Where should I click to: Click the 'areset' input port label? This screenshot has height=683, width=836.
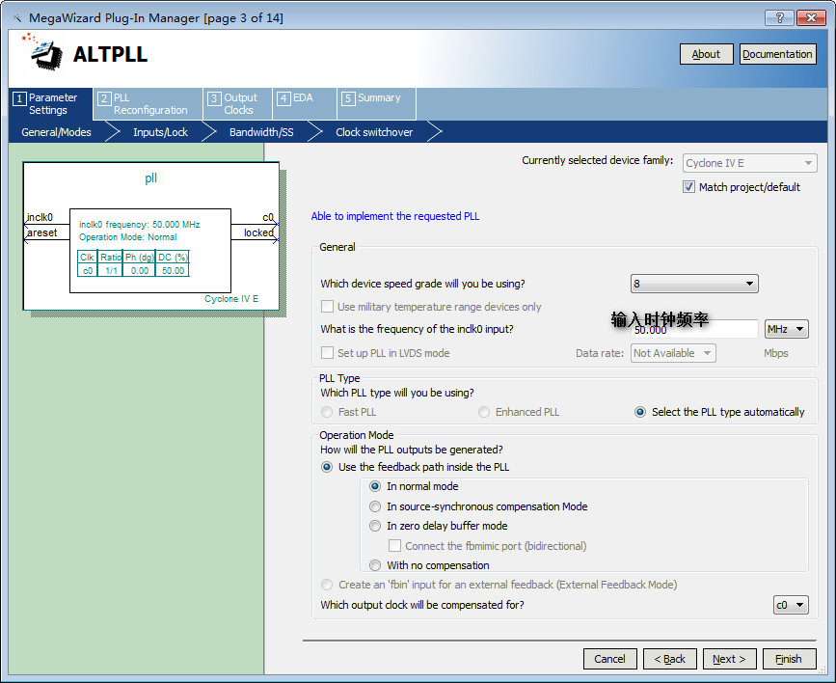(x=42, y=232)
